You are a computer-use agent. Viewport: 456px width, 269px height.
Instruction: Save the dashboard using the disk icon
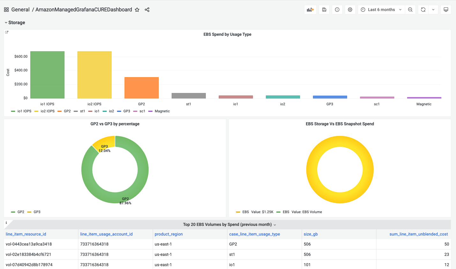[324, 10]
